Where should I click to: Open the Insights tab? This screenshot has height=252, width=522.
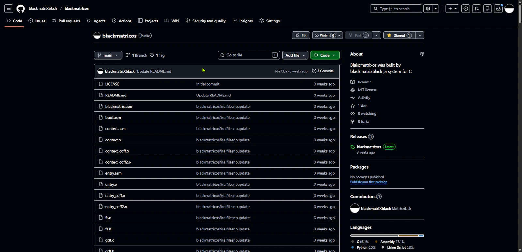[243, 21]
